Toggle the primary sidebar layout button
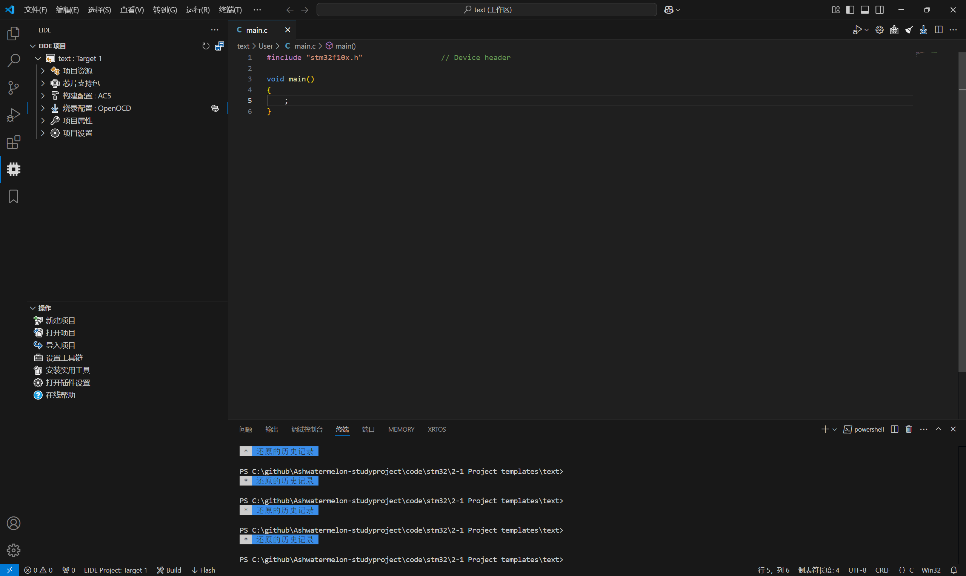Screen dimensions: 966x576 coord(850,10)
